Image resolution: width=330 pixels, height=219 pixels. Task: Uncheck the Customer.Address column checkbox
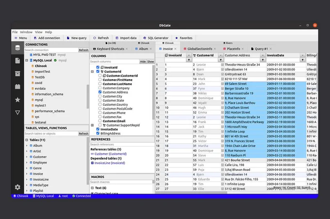pos(100,92)
